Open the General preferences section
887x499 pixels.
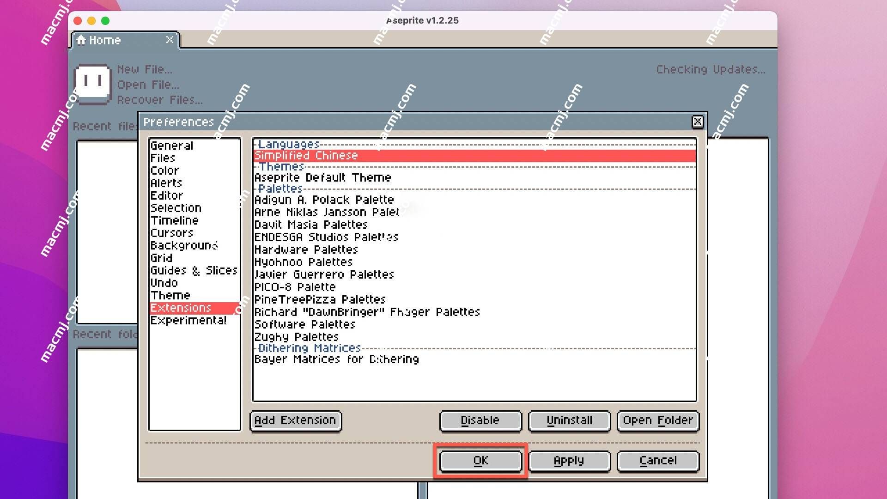tap(194, 146)
